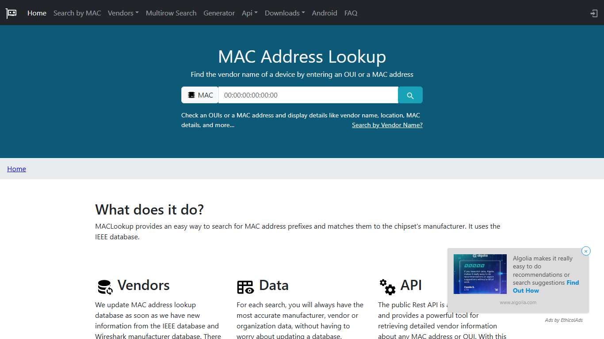Screen dimensions: 604x339
Task: Open the Vendors dropdown menu
Action: click(x=123, y=13)
